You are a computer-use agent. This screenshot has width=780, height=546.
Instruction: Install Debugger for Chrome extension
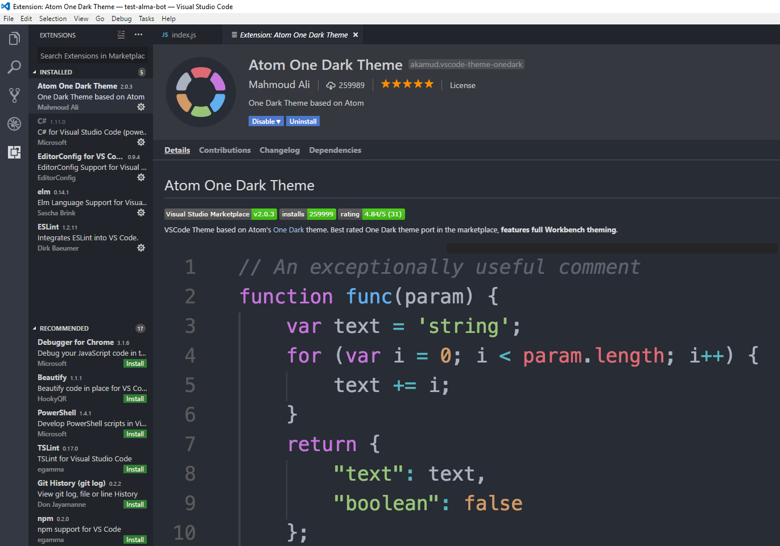point(135,364)
